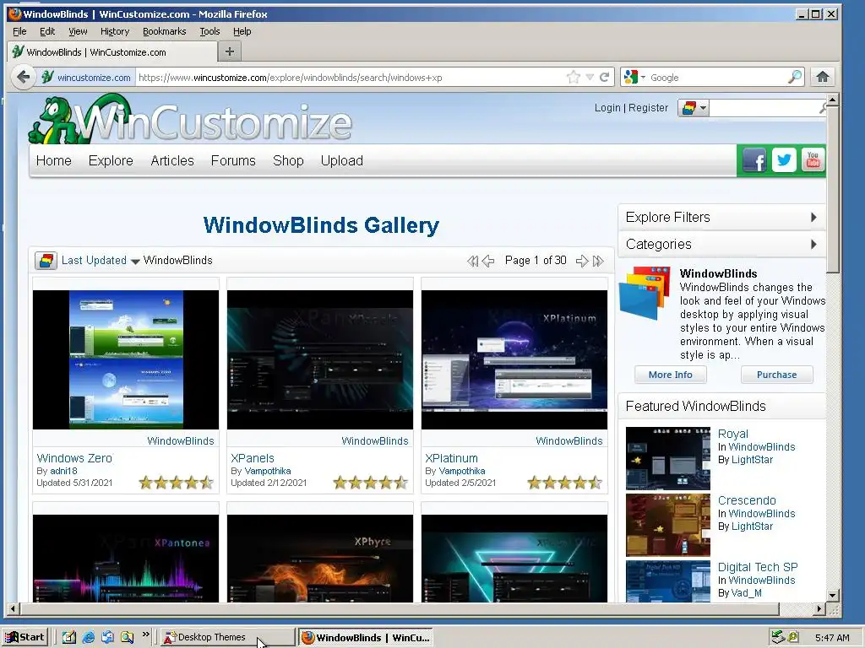Open WinCustomize YouTube channel icon
Viewport: 865px width, 648px height.
click(813, 159)
